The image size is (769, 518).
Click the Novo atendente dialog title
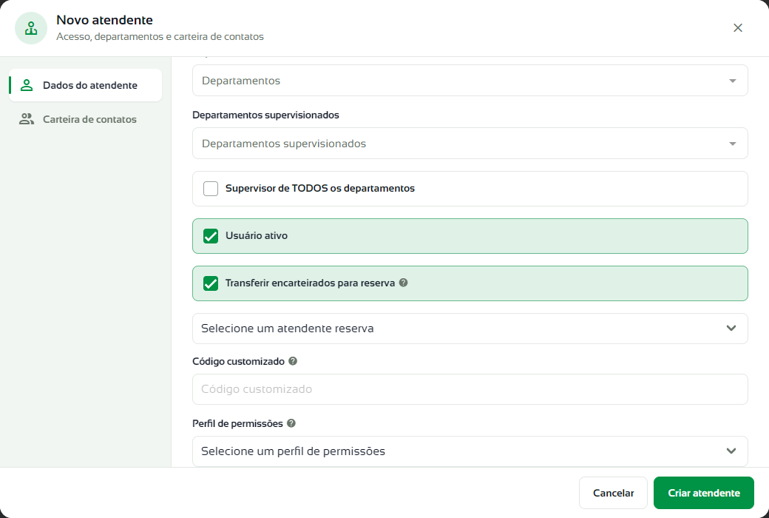pyautogui.click(x=104, y=20)
